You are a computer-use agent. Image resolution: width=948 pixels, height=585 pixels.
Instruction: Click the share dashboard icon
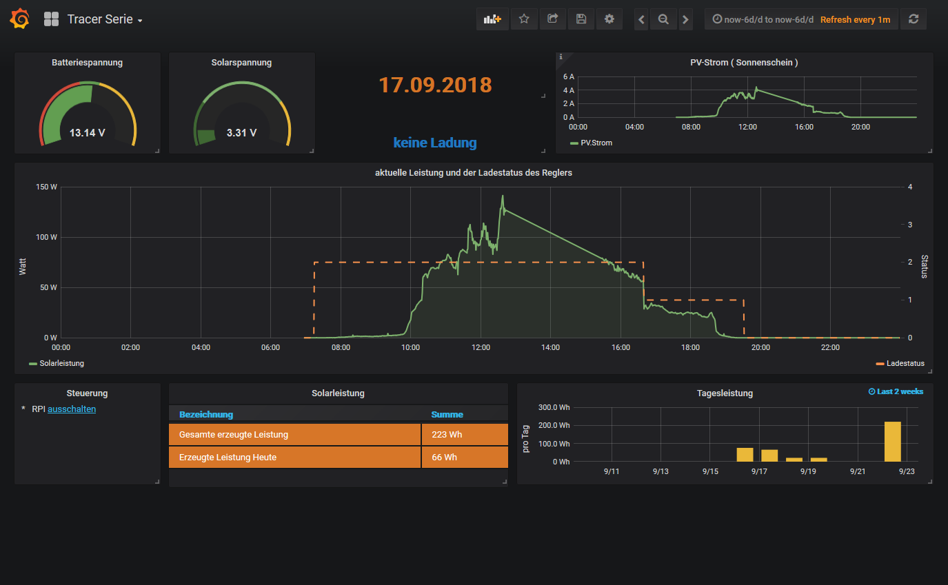(552, 19)
